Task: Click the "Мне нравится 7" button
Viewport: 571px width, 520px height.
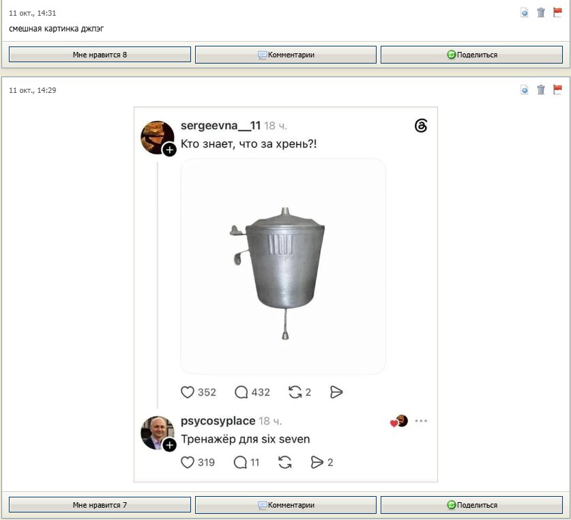Action: (x=100, y=505)
